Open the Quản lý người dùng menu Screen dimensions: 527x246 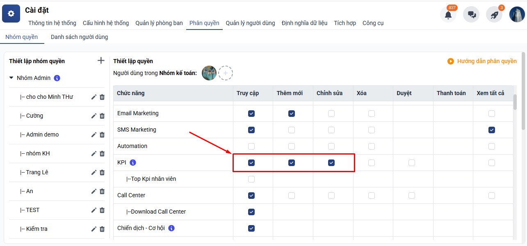click(250, 23)
